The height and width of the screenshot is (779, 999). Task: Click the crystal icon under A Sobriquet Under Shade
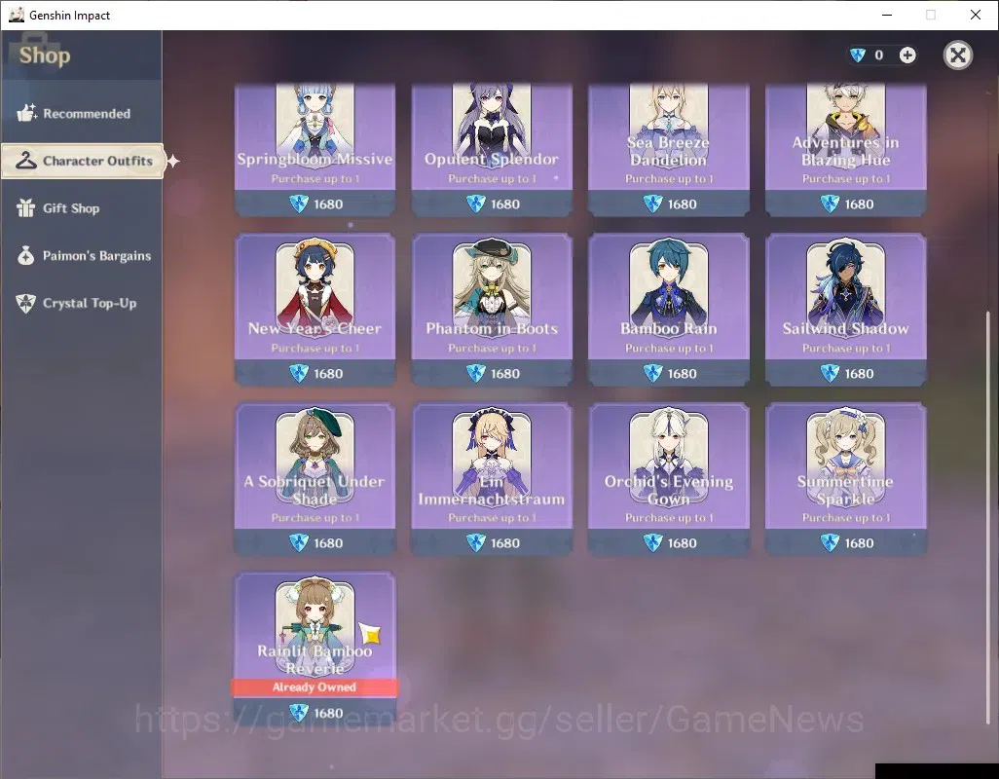[299, 542]
